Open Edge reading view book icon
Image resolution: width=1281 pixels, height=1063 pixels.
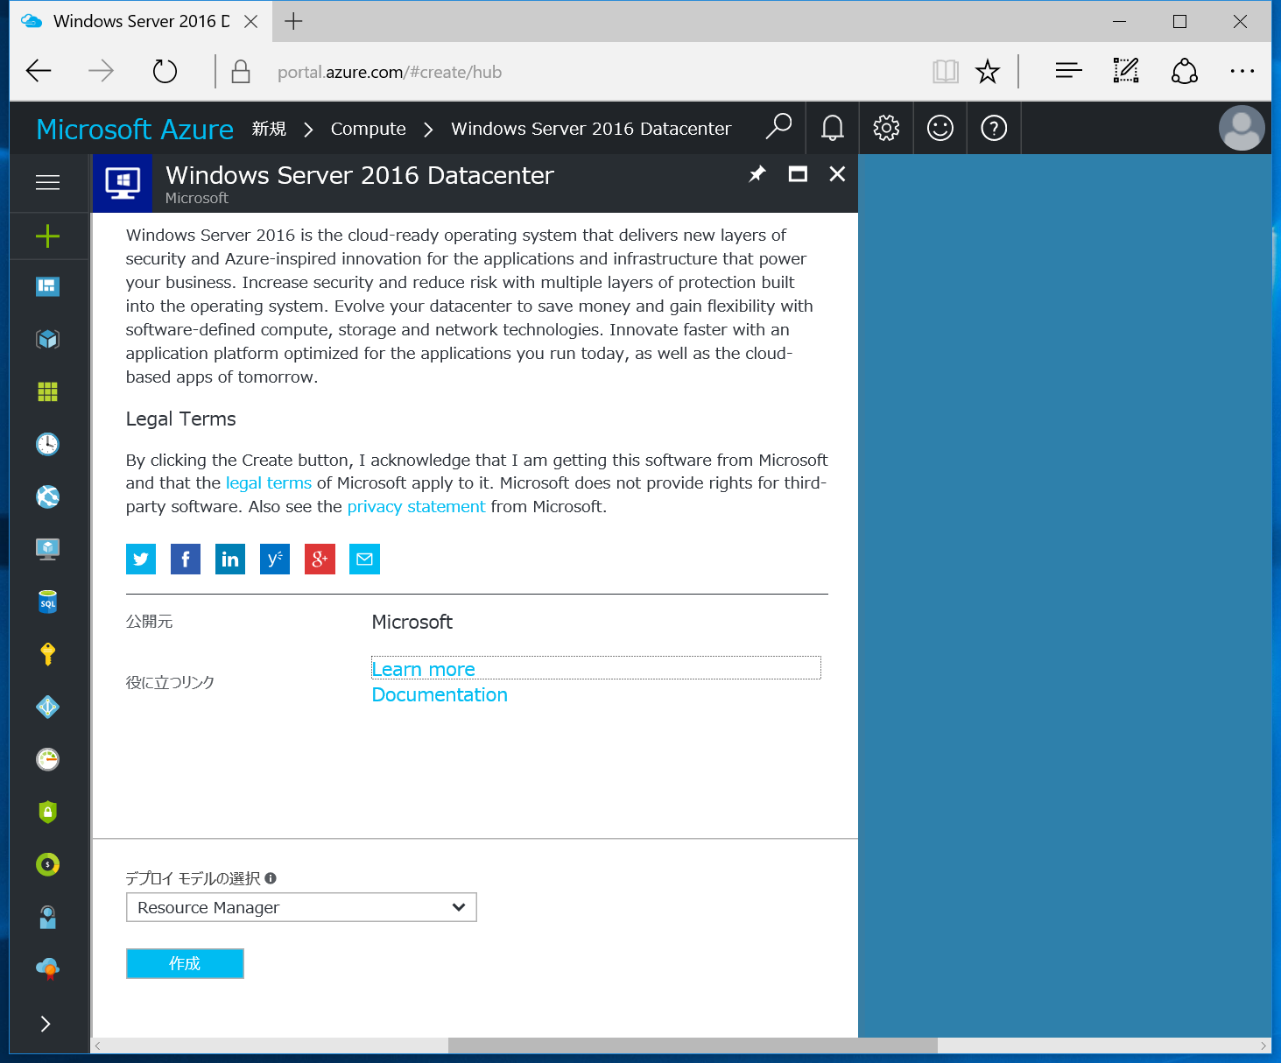(x=946, y=71)
